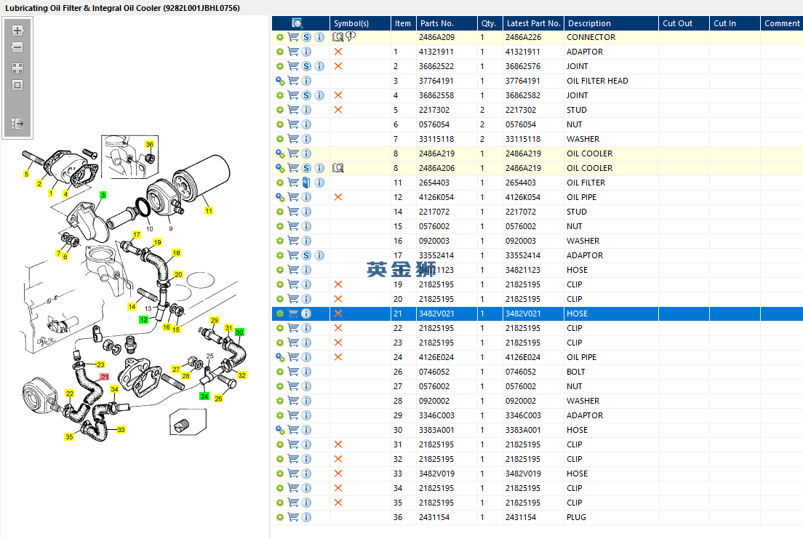Add JOINT 36862558 to cart
The width and height of the screenshot is (803, 539).
pyautogui.click(x=293, y=95)
